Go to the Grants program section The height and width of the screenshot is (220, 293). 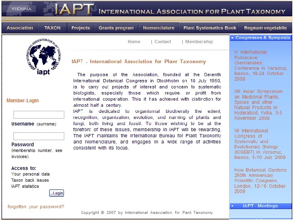[116, 28]
